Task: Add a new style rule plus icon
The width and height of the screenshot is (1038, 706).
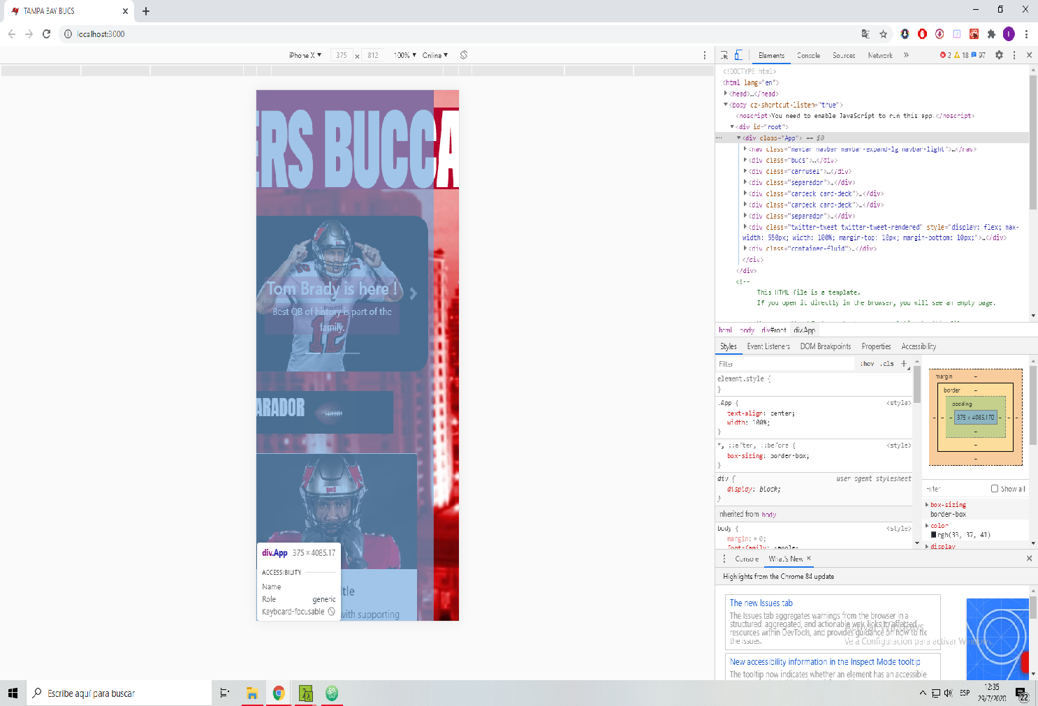Action: point(904,364)
